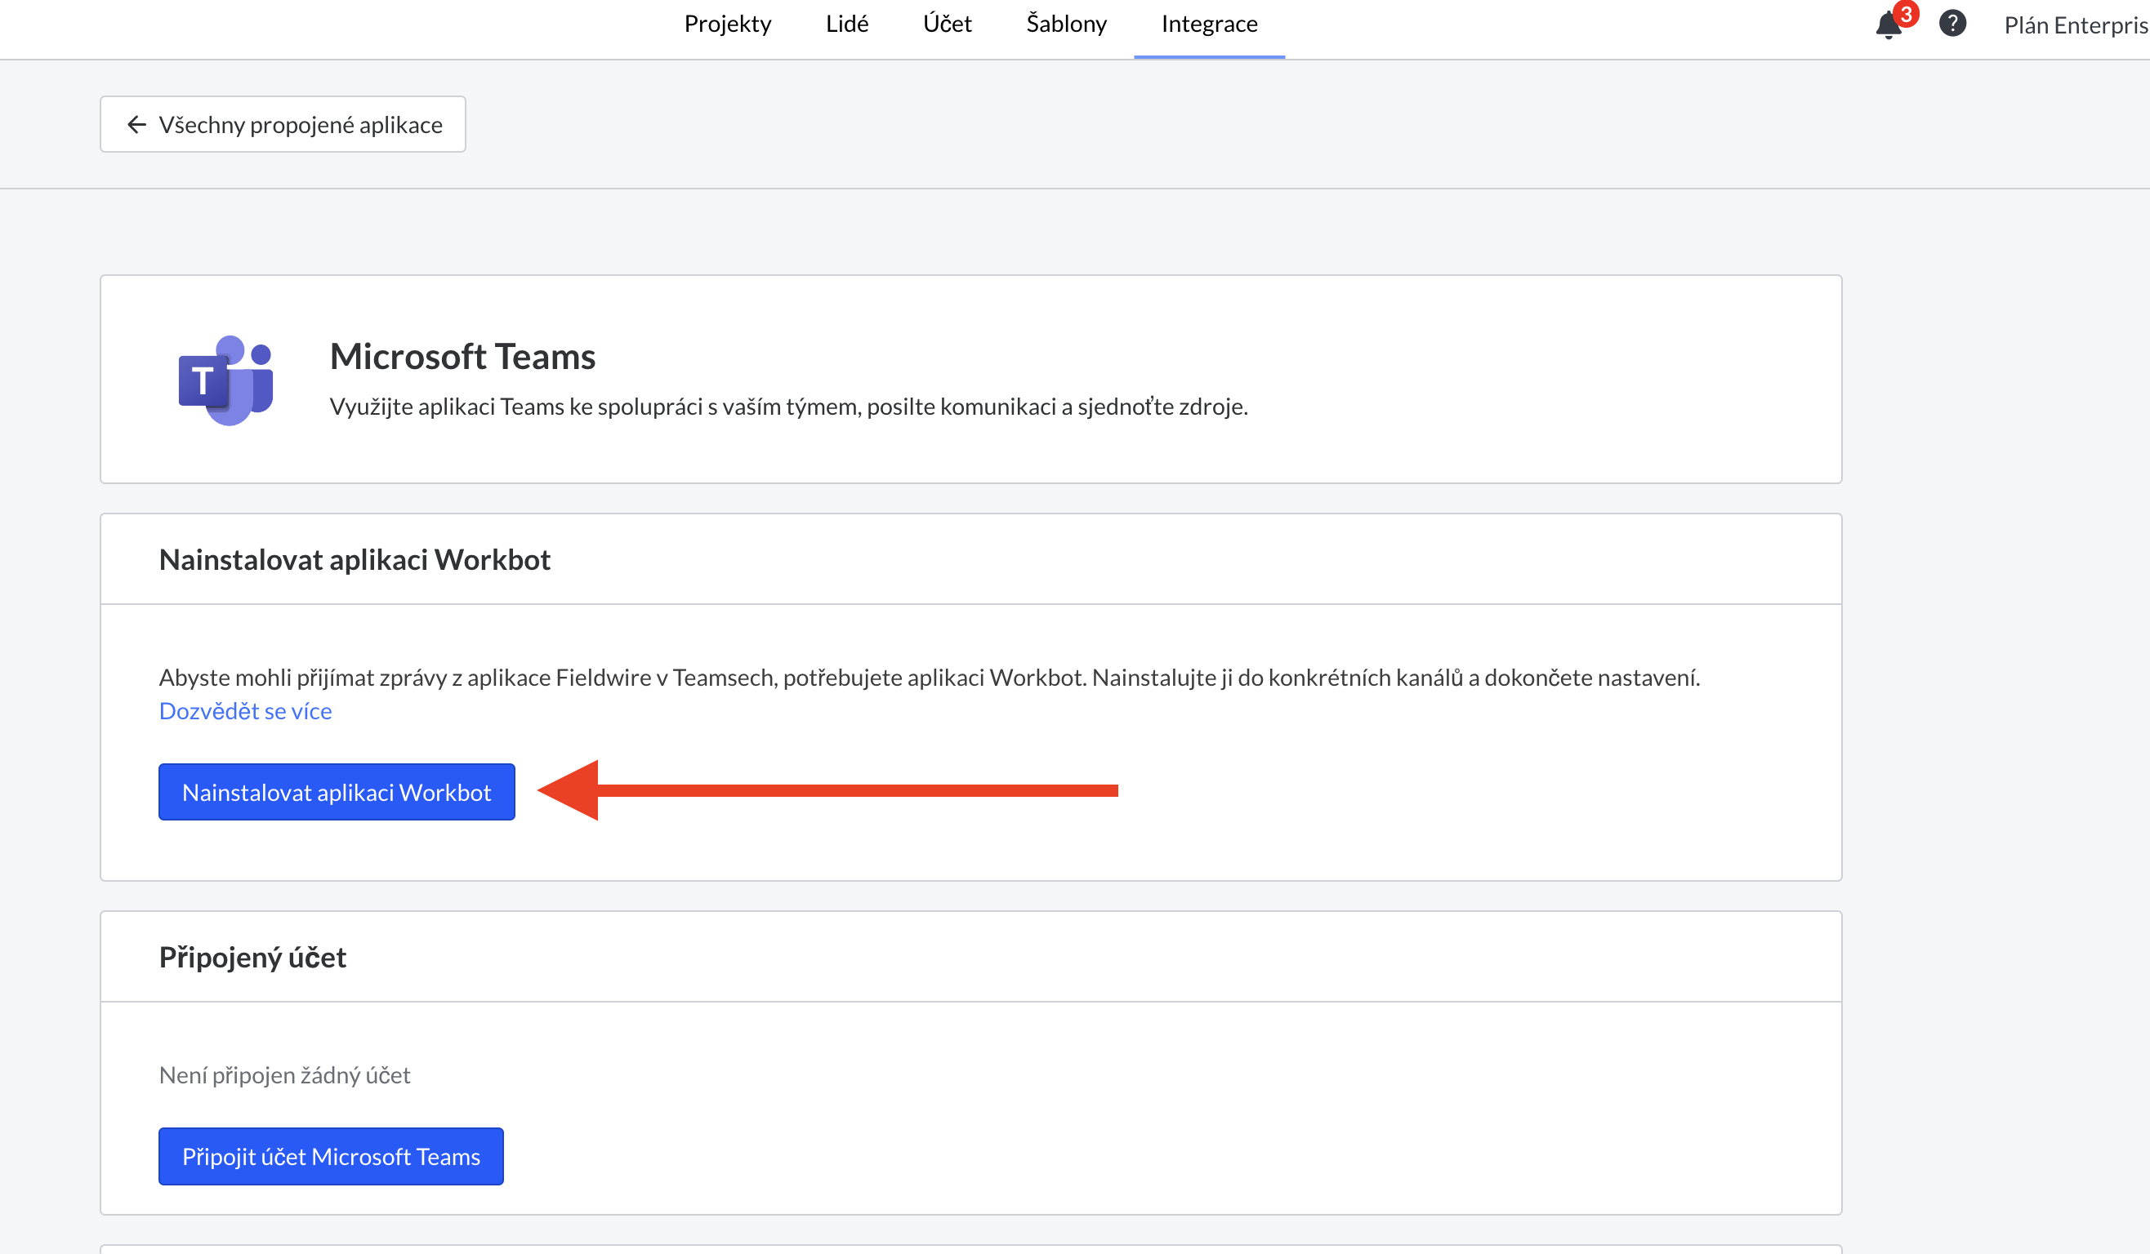Select the Šablony tab
Viewport: 2150px width, 1254px height.
pos(1067,24)
